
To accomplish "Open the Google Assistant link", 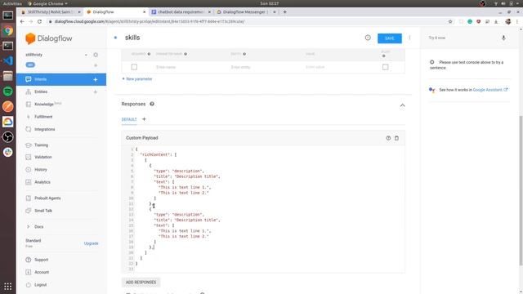I will click(490, 90).
